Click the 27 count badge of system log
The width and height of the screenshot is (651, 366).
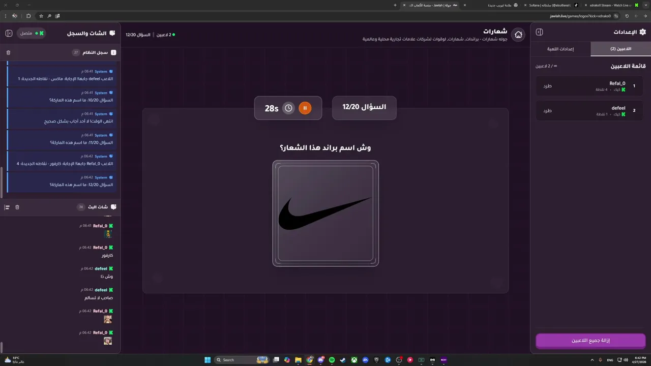(x=76, y=52)
